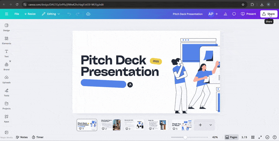Open the comments speech bubble icon
The height and width of the screenshot is (141, 279).
pos(234,14)
